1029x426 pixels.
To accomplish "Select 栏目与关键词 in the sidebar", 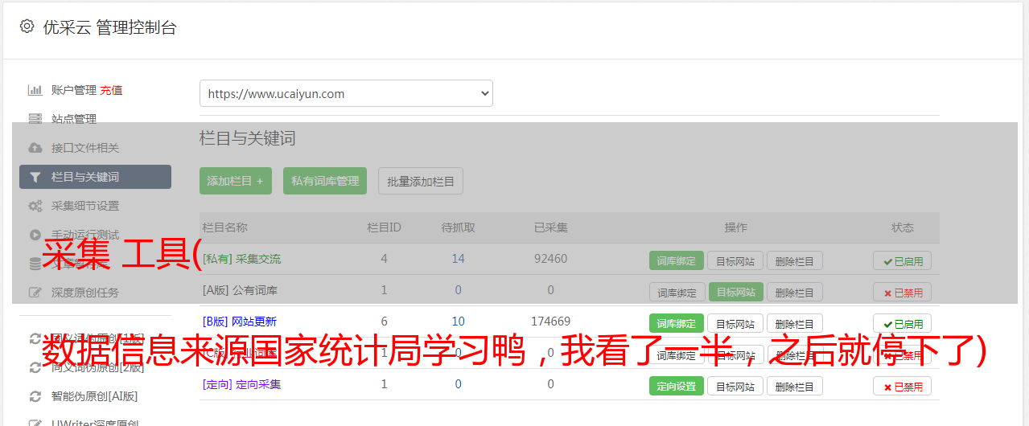I will point(95,177).
